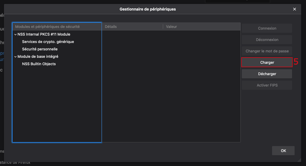The height and width of the screenshot is (166, 306).
Task: Close the Gestionnaire de périphériques dialog
Action: pyautogui.click(x=295, y=9)
